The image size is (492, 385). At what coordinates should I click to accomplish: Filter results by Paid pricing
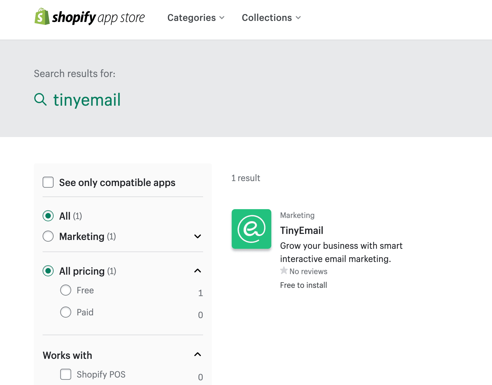tap(66, 312)
